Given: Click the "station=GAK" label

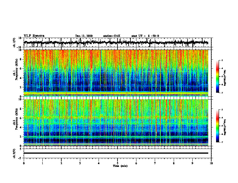Looking at the screenshot, I should coord(112,36).
